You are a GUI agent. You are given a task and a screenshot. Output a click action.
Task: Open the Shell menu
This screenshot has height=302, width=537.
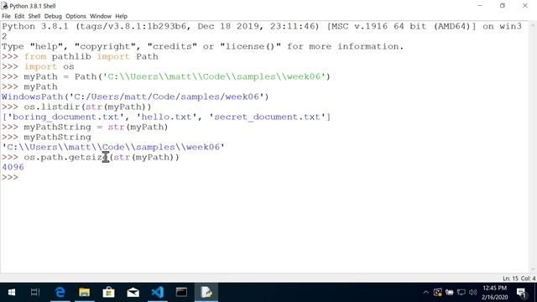(x=34, y=16)
